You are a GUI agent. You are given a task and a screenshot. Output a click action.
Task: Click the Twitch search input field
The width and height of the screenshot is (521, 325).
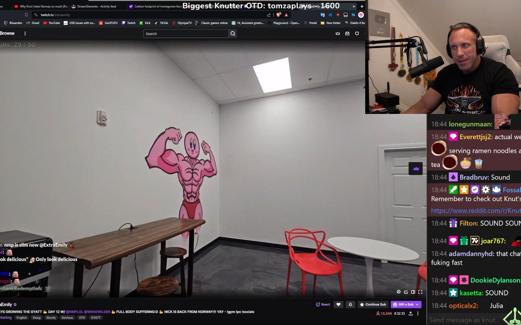point(186,34)
